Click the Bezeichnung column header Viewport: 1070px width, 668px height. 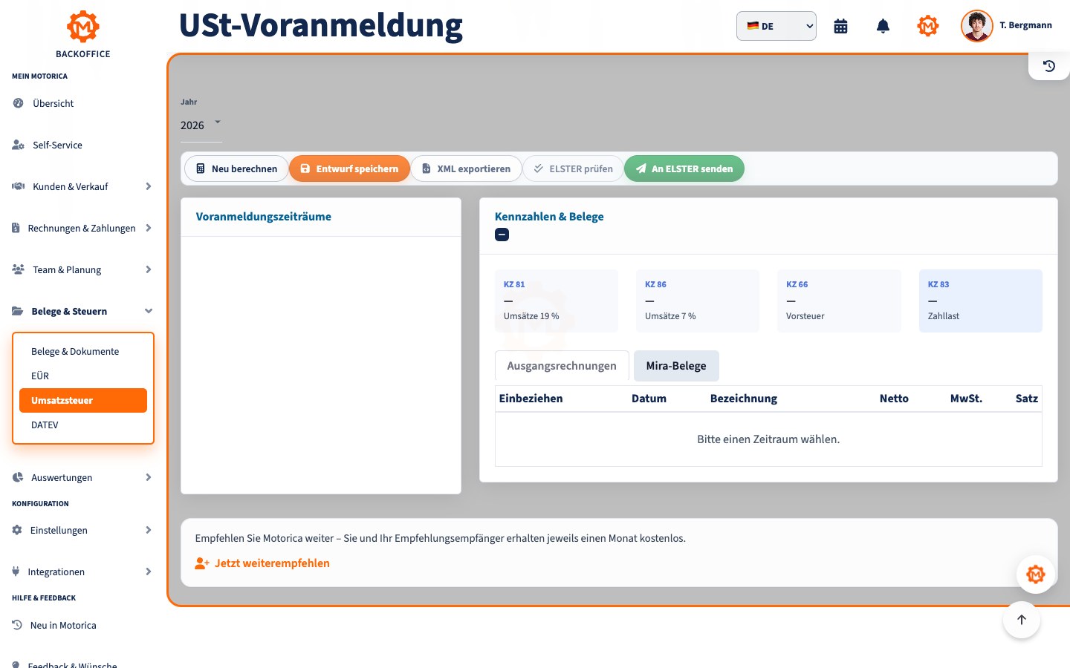pyautogui.click(x=744, y=399)
